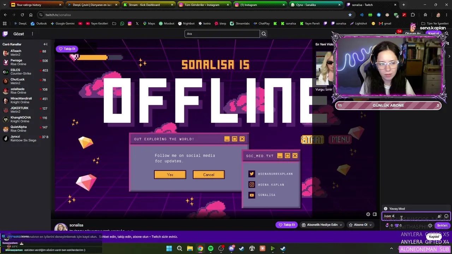Open the X (Twitter) bookmark icon
452x254 pixels.
pyautogui.click(x=137, y=23)
